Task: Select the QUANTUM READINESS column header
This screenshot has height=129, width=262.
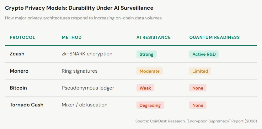Action: (214, 37)
